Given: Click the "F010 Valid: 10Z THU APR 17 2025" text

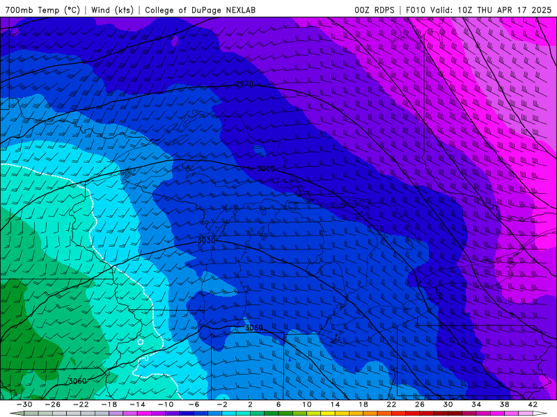Looking at the screenshot, I should (x=478, y=10).
